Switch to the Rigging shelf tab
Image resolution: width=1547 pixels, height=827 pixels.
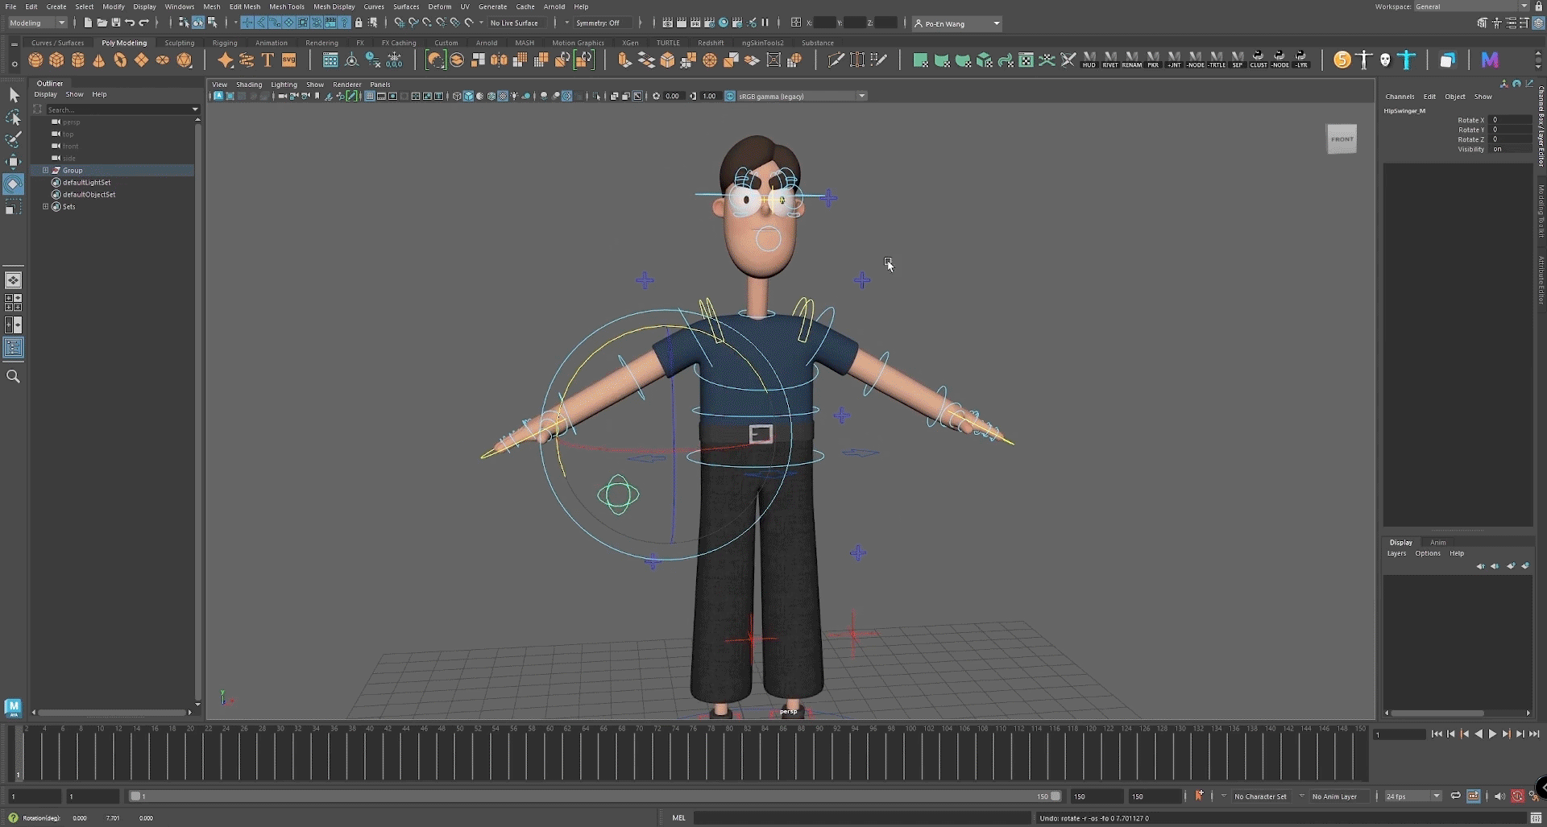(x=225, y=43)
